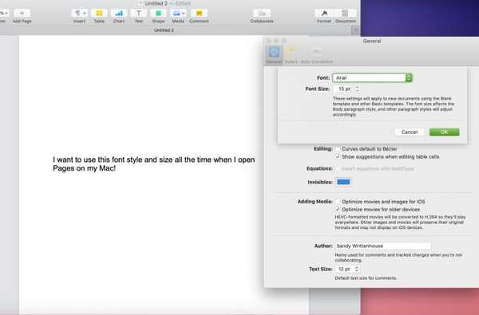Add a Comment from the toolbar
The height and width of the screenshot is (315, 479).
[199, 13]
